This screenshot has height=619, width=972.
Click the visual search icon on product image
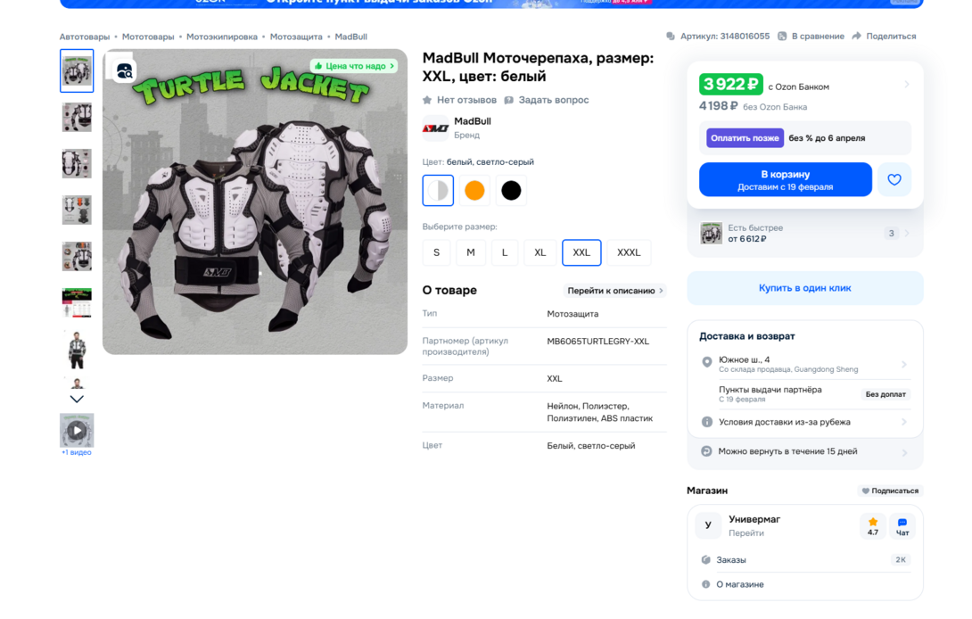point(125,71)
